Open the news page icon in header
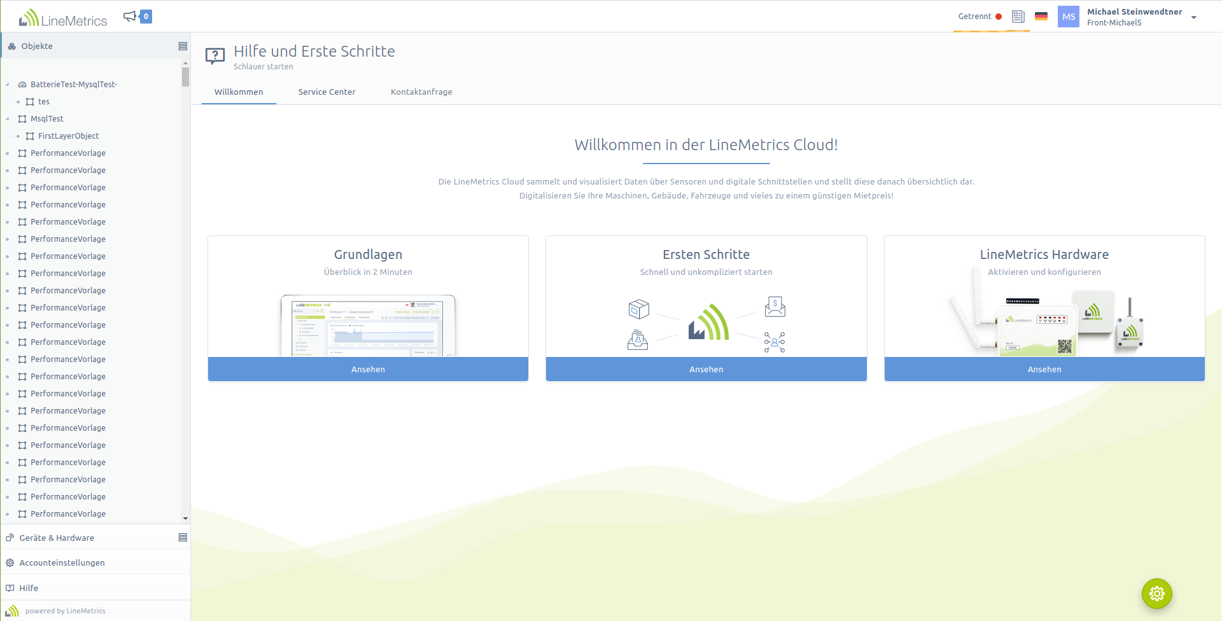Image resolution: width=1222 pixels, height=621 pixels. (1018, 17)
